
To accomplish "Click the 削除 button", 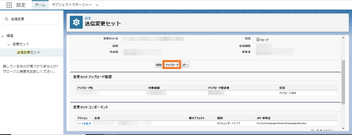I will click(x=158, y=65).
